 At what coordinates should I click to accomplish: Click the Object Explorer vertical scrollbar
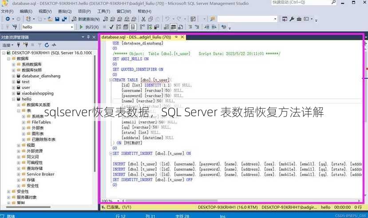95,114
